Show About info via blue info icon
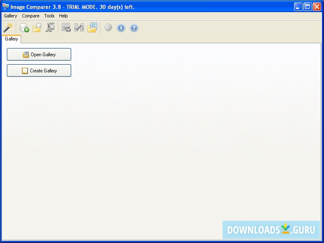 click(121, 27)
